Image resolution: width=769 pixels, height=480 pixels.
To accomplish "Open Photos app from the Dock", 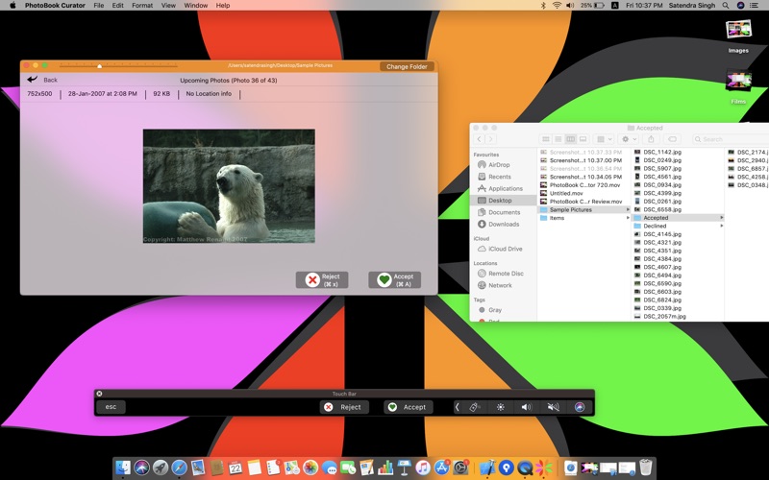I will tap(310, 468).
